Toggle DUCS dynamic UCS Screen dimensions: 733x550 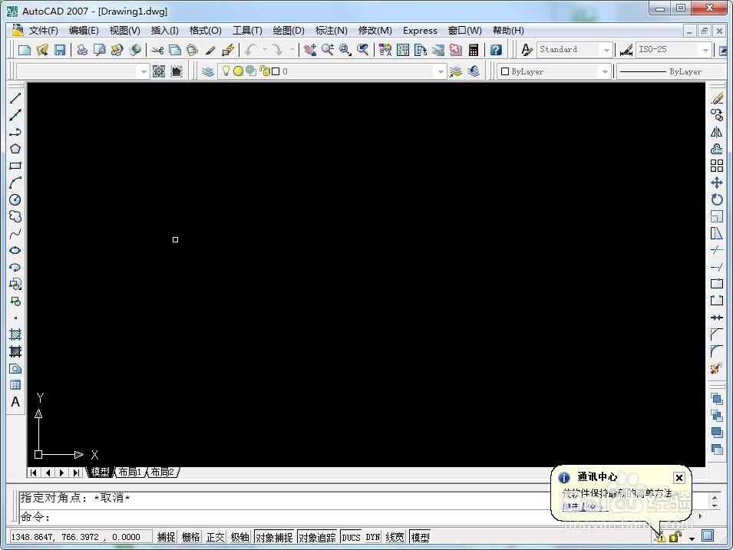pos(351,537)
